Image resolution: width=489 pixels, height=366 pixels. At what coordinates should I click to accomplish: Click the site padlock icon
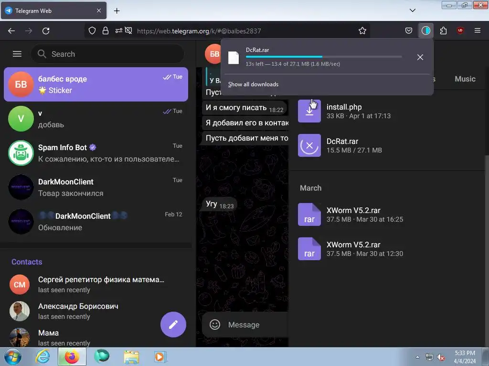[x=106, y=30]
